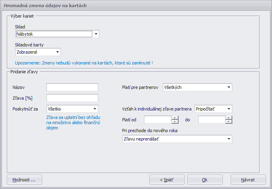Increase the Platí od date with up arrow
This screenshot has width=272, height=189.
coord(175,118)
